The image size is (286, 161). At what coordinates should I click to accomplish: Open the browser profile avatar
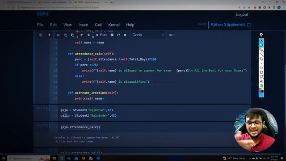pyautogui.click(x=279, y=8)
